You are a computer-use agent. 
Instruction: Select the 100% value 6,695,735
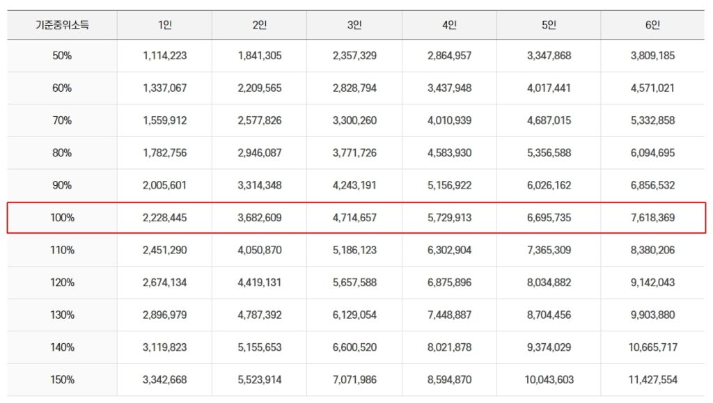point(549,218)
